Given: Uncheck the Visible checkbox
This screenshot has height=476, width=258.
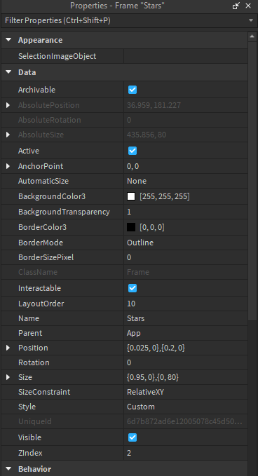Looking at the screenshot, I should (133, 437).
